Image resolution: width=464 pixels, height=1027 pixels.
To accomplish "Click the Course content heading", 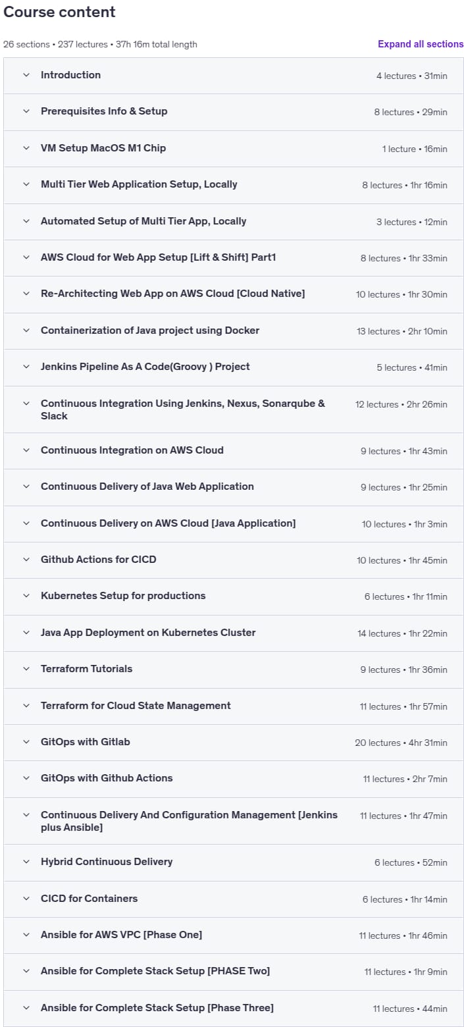I will [x=59, y=12].
